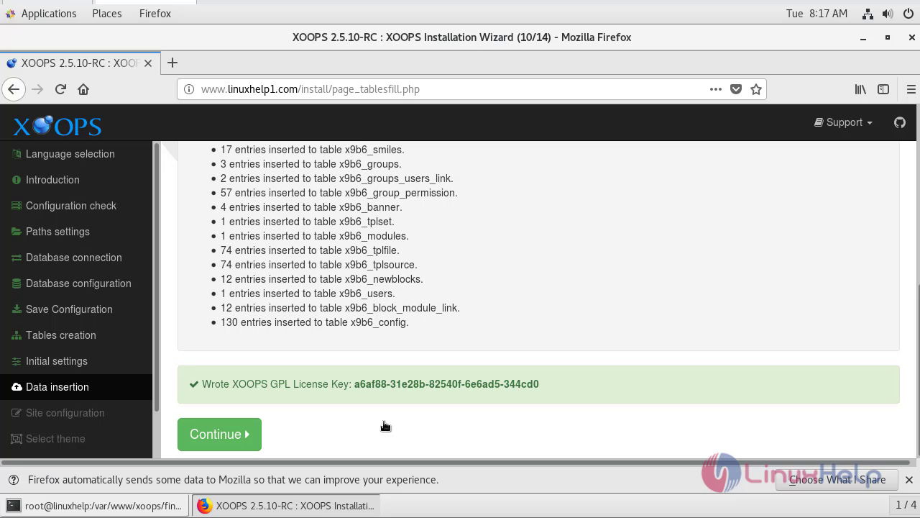Screen dimensions: 920x518
Task: Expand the Support dropdown menu
Action: pos(843,122)
